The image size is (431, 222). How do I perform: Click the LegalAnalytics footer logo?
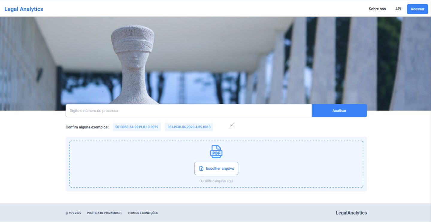point(351,213)
